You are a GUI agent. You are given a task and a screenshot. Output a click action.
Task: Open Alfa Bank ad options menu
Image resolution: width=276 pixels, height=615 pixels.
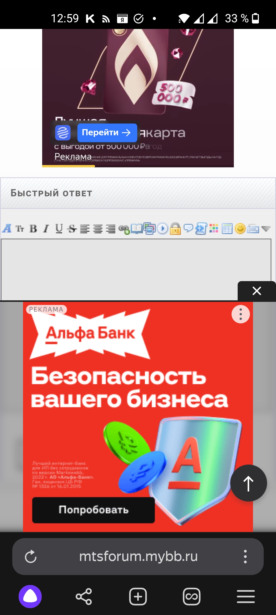pos(240,314)
